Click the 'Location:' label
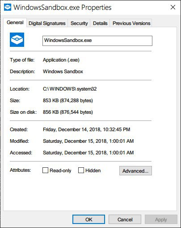The height and width of the screenshot is (228, 181). click(20, 89)
